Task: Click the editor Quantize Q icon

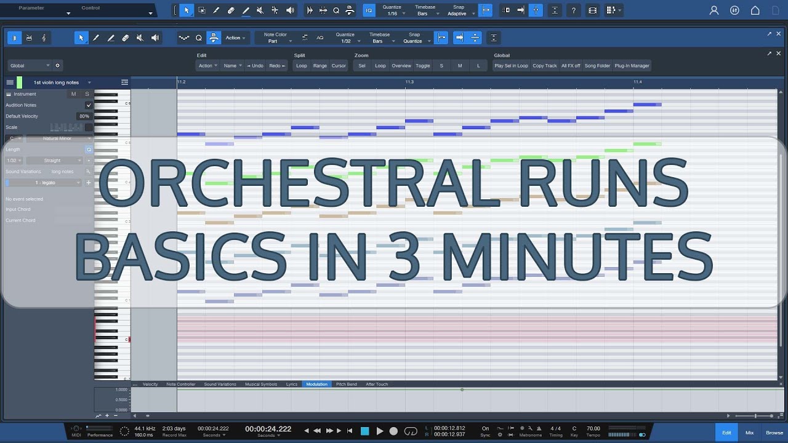Action: pos(199,38)
